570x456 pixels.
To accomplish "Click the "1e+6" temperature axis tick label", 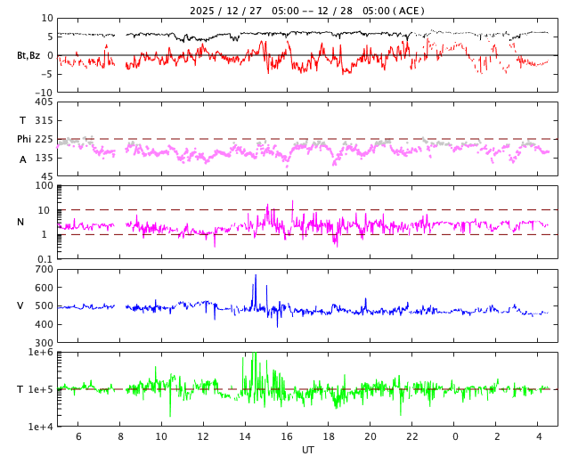I will pos(40,353).
